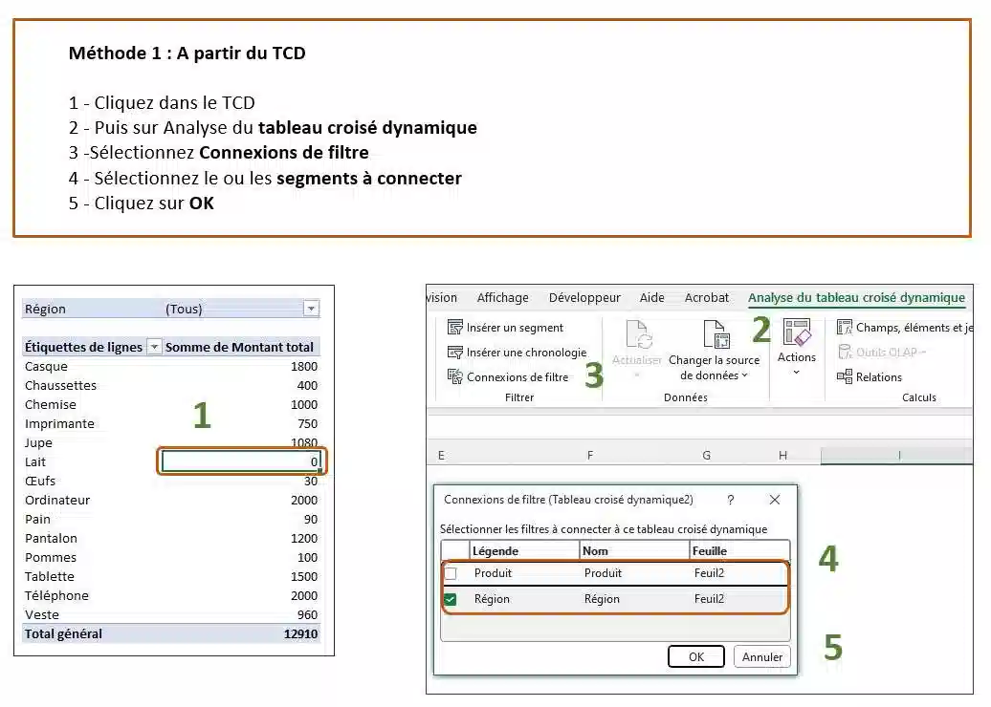Viewport: 991px width, 707px height.
Task: Click the Chaussettes row label
Action: (x=60, y=385)
